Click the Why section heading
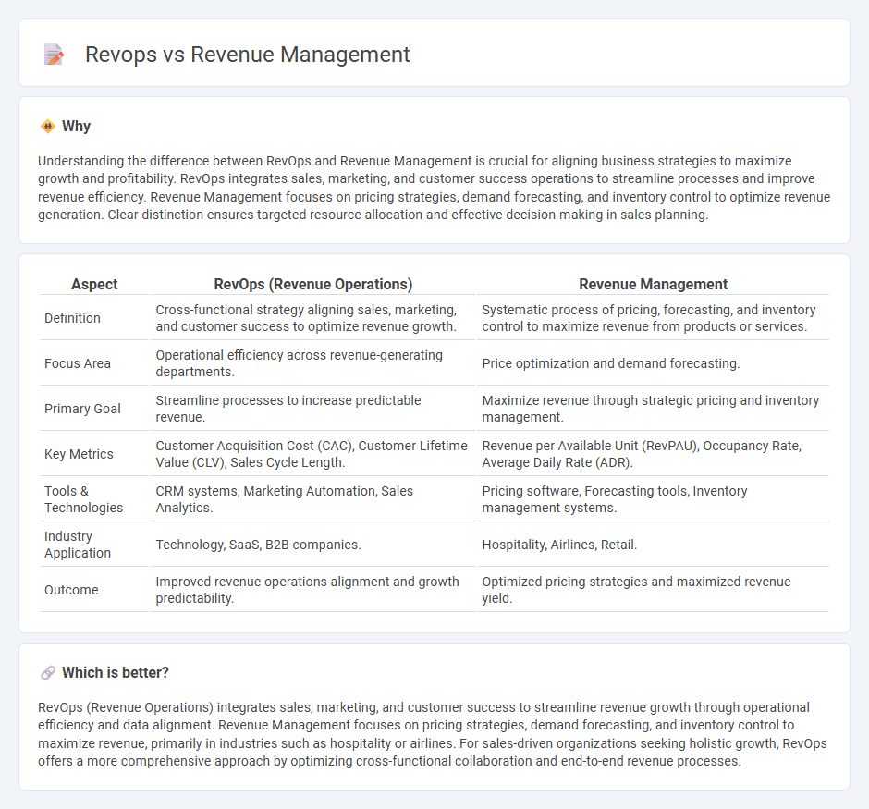Screen dimensions: 869x809 pos(76,127)
